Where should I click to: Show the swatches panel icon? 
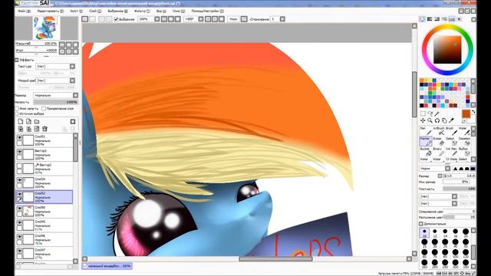[x=452, y=19]
